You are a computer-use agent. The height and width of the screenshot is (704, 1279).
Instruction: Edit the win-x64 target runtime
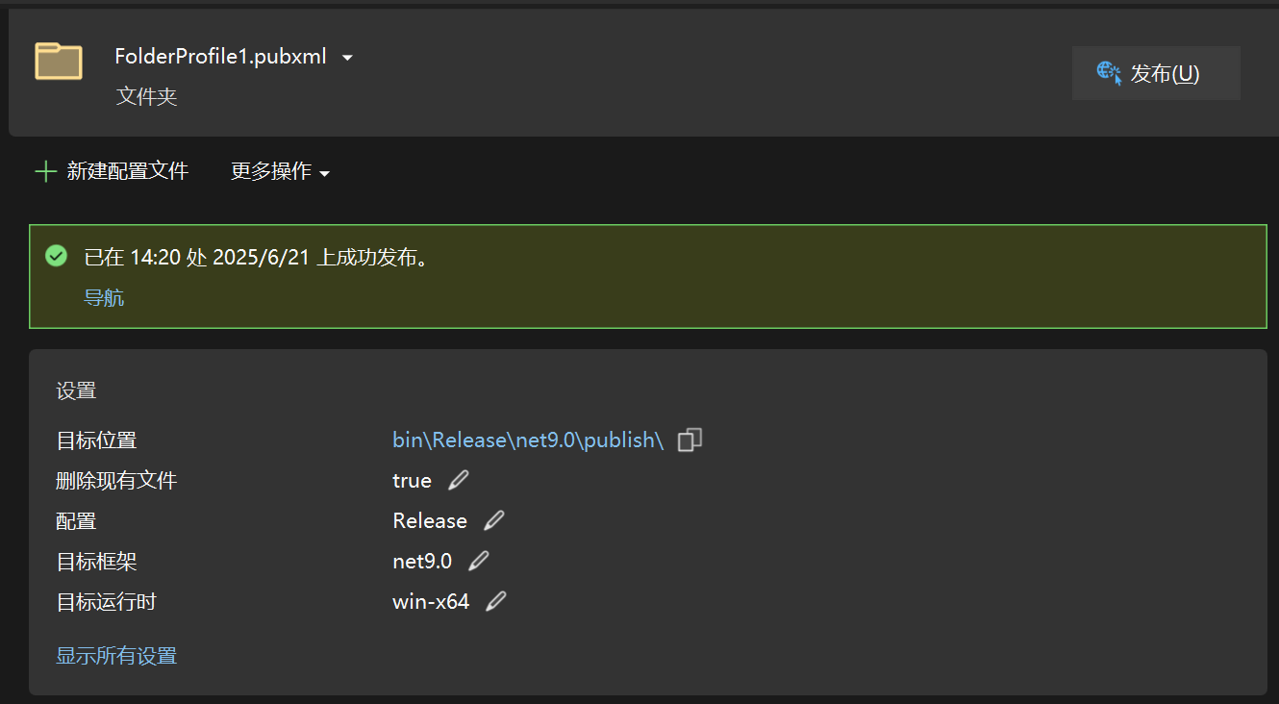(495, 602)
